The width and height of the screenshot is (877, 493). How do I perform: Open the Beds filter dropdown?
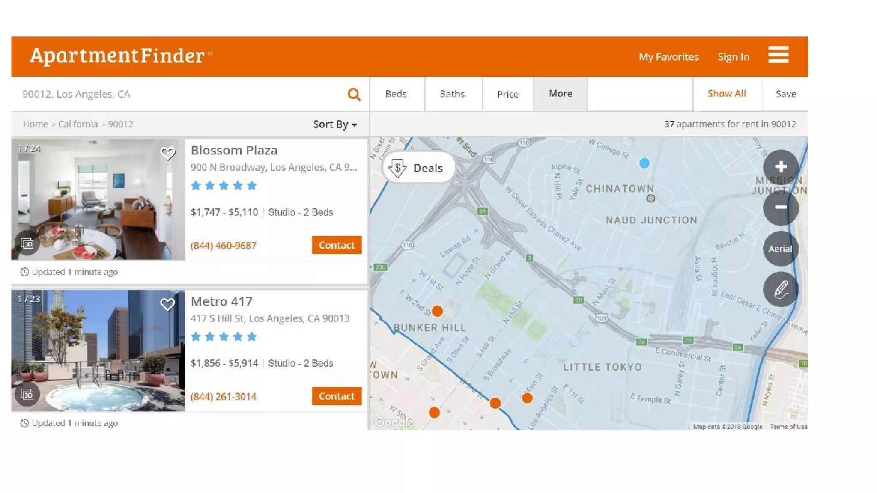click(x=396, y=94)
